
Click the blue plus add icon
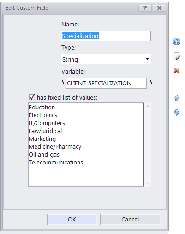tap(177, 42)
